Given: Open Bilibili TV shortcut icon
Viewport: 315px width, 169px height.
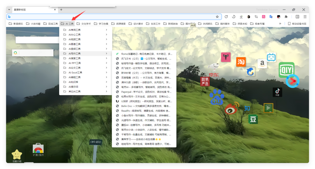Looking at the screenshot, I should click(271, 57).
